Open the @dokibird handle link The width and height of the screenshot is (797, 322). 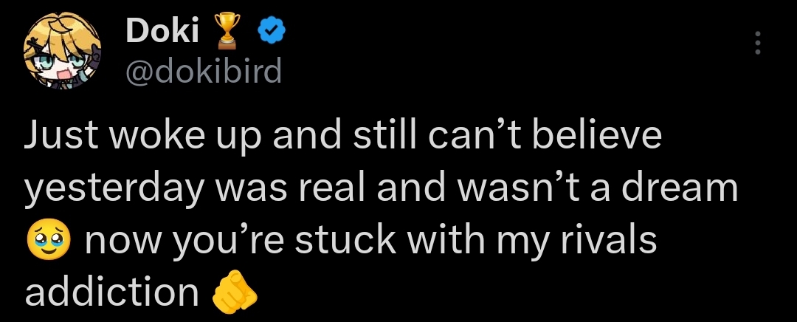[x=204, y=71]
